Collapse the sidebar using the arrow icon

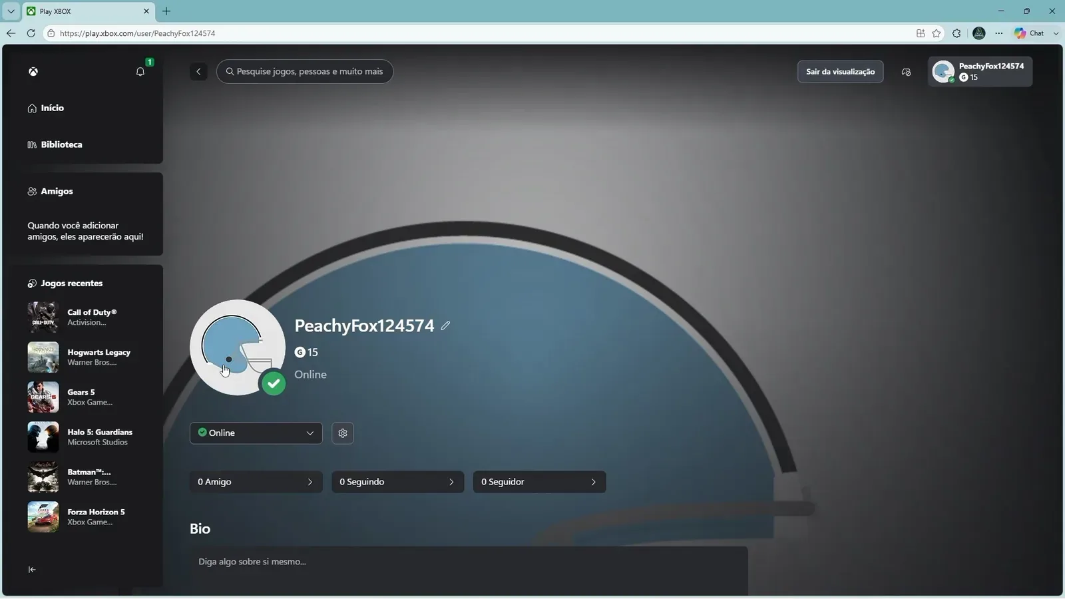(x=32, y=570)
